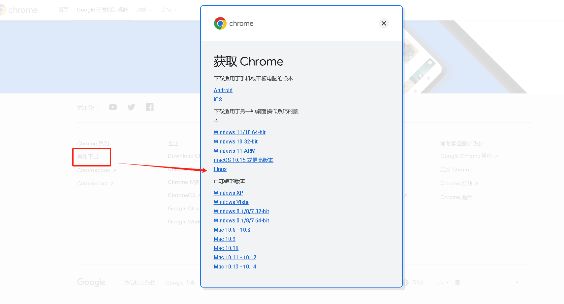
Task: Close the Get Chrome dialog
Action: click(x=384, y=23)
